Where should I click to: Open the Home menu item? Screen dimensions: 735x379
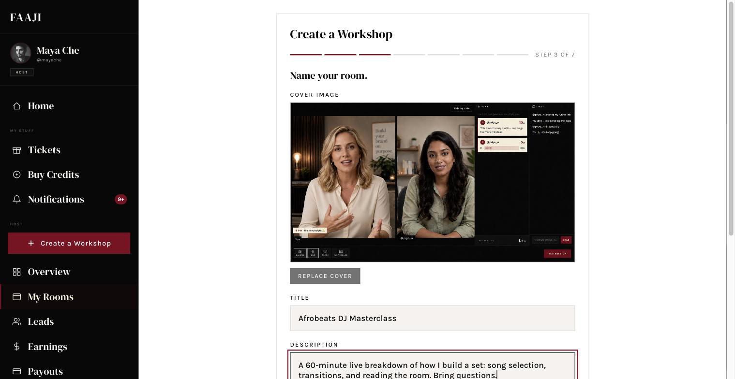(69, 106)
